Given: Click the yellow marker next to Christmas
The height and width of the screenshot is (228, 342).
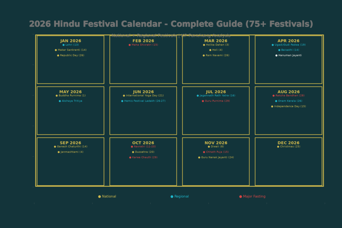Looking at the screenshot, I should pos(278,147).
